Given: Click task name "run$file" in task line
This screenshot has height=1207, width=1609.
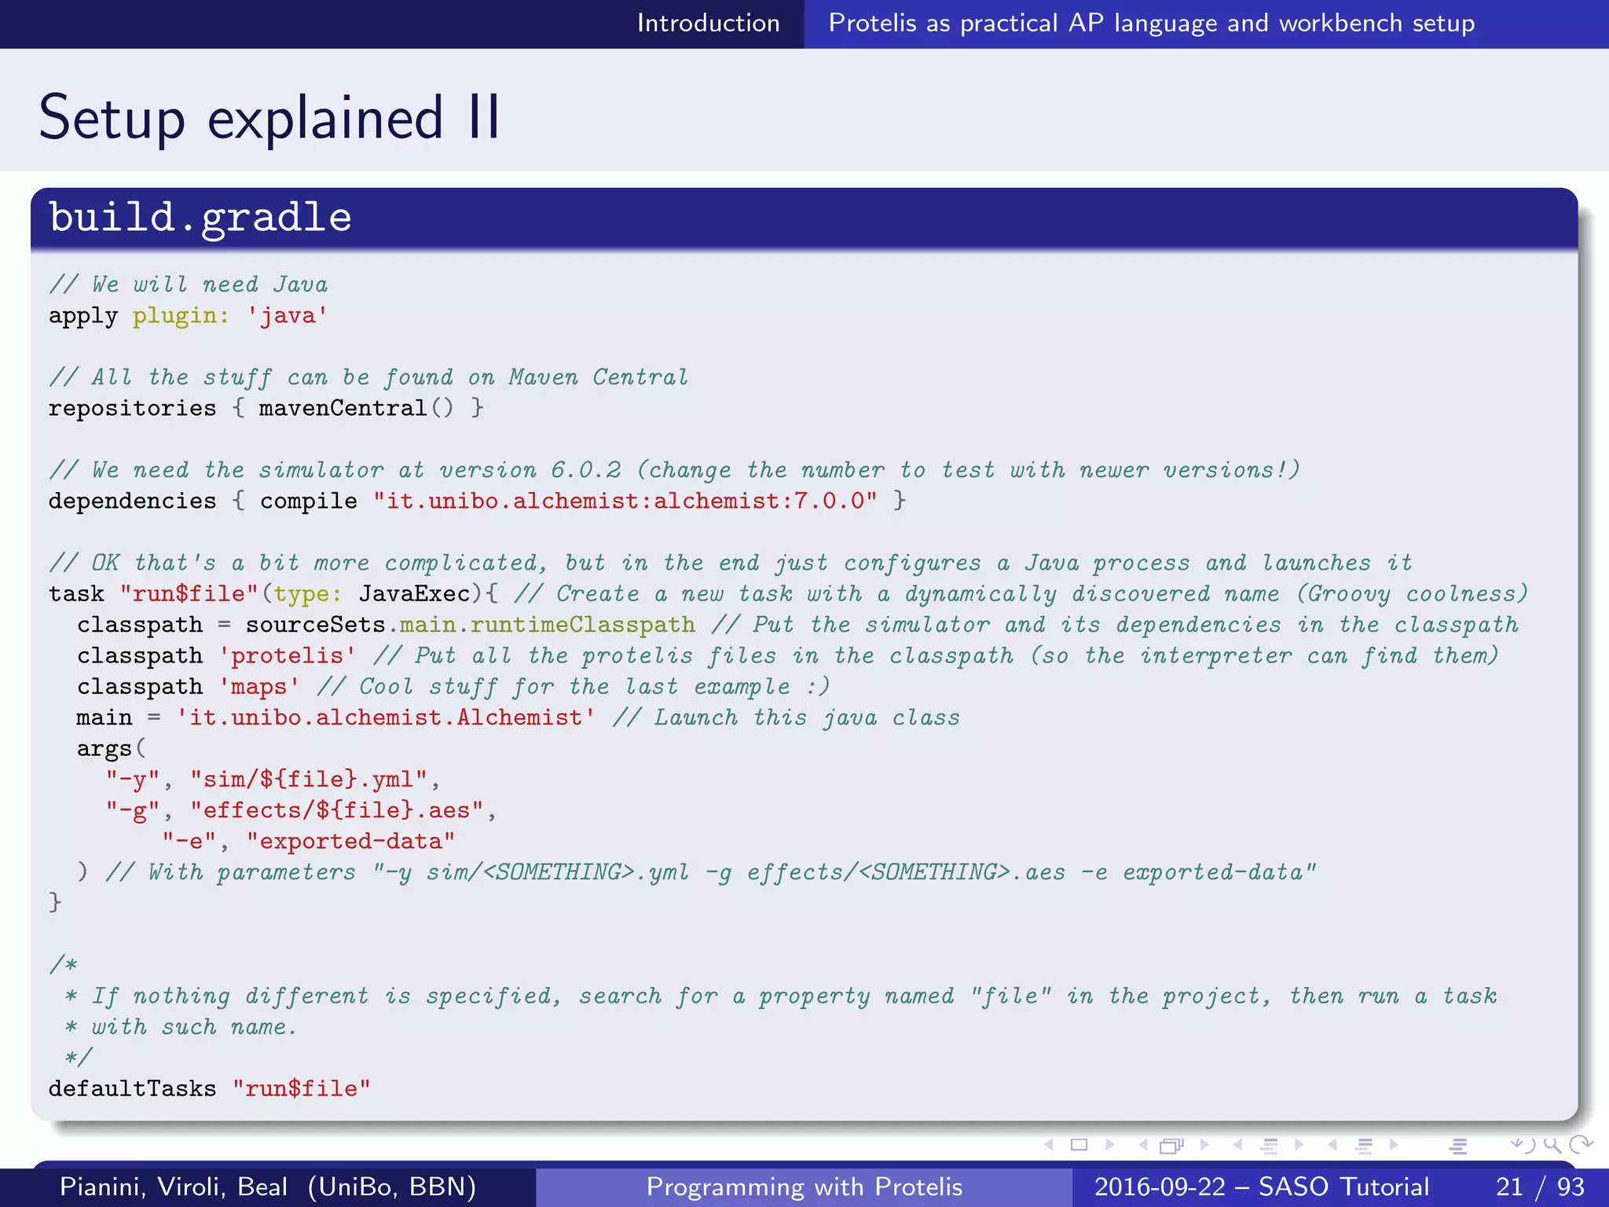Looking at the screenshot, I should point(189,593).
